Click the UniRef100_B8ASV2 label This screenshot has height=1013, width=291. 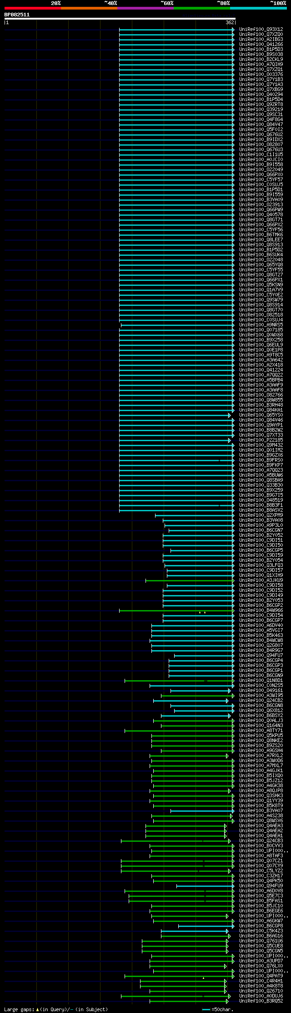point(261,510)
